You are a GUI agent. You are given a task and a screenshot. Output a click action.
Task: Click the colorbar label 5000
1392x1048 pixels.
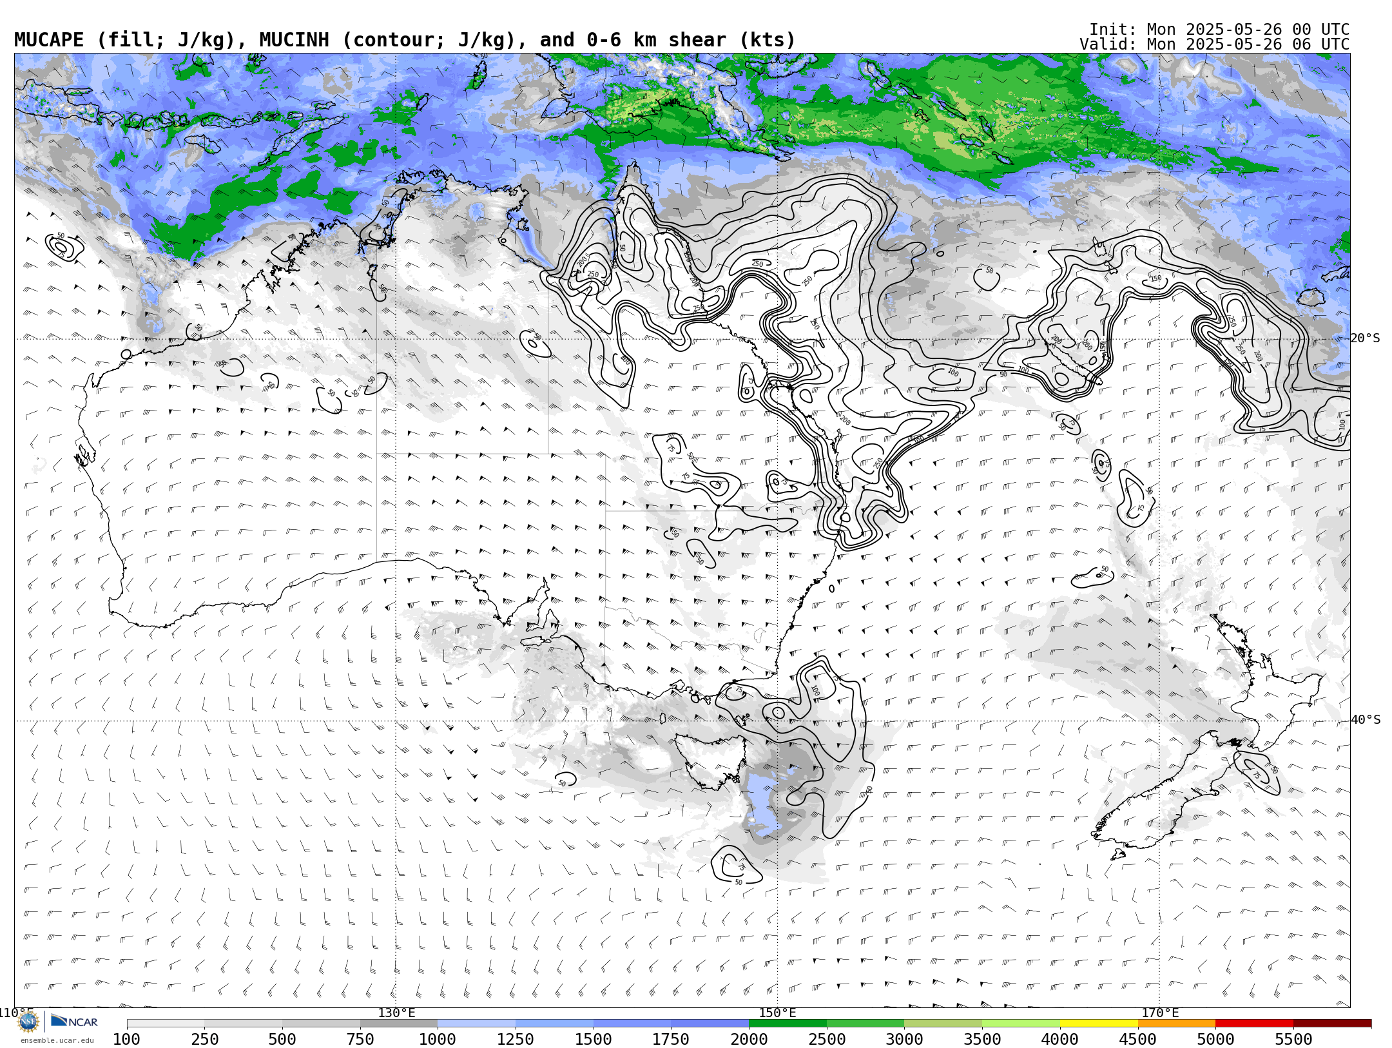[1216, 1039]
